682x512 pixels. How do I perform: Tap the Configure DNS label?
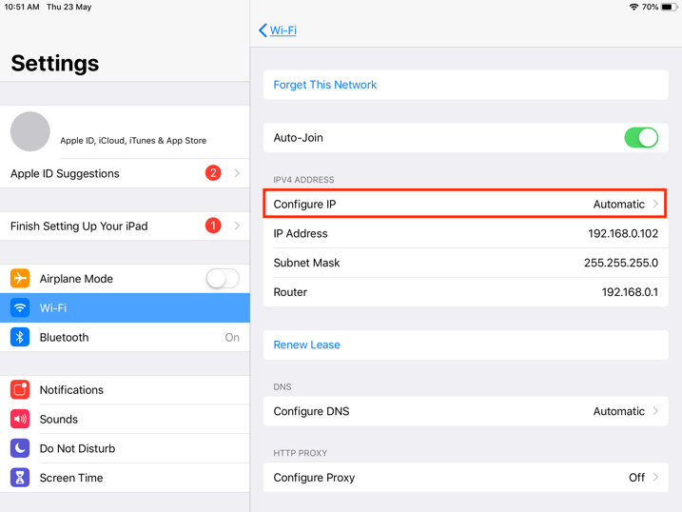[311, 411]
